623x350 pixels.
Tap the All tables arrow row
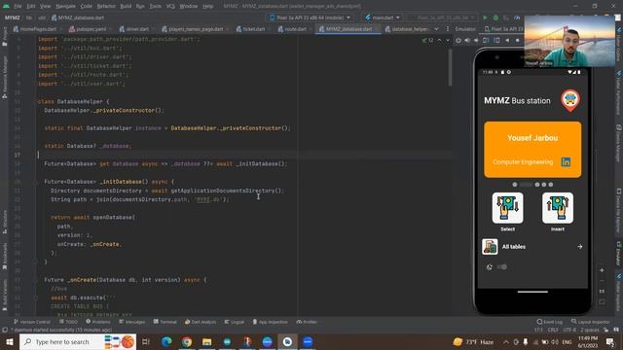point(532,246)
